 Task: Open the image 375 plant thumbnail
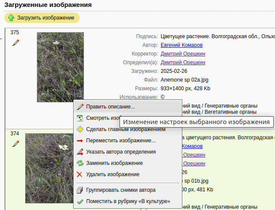point(60,67)
